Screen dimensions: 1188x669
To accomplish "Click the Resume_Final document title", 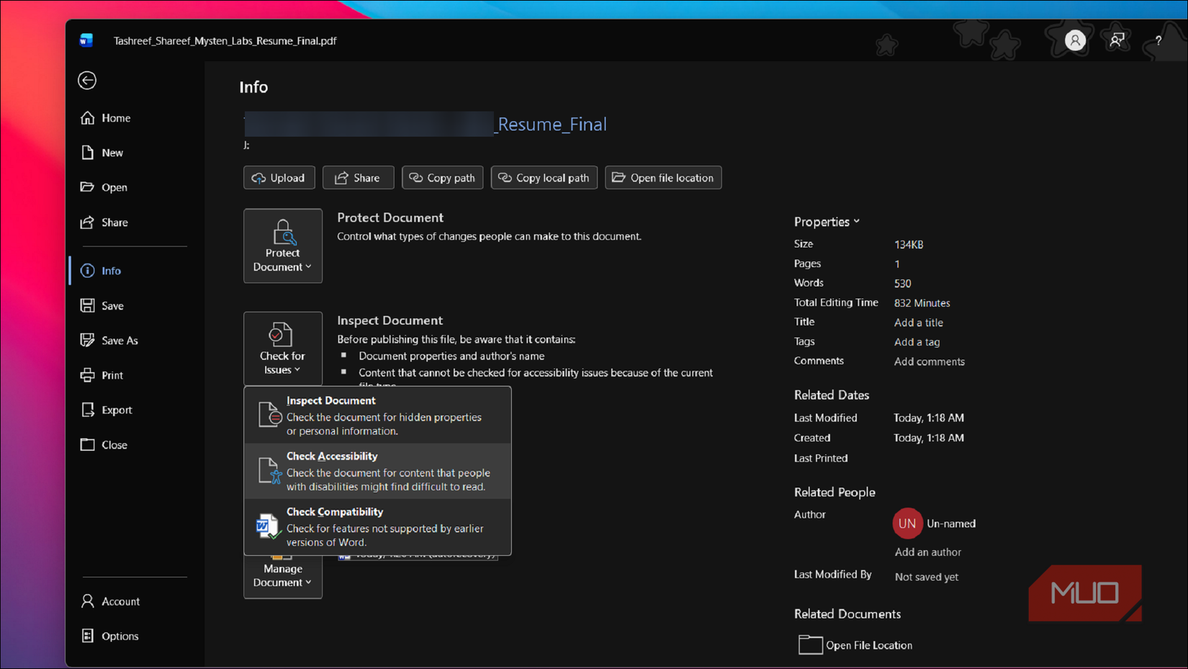I will pos(550,125).
